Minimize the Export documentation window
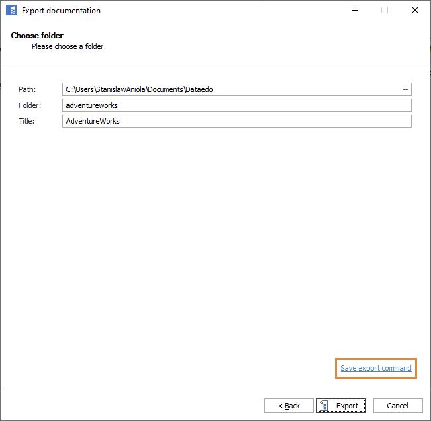 click(x=354, y=11)
